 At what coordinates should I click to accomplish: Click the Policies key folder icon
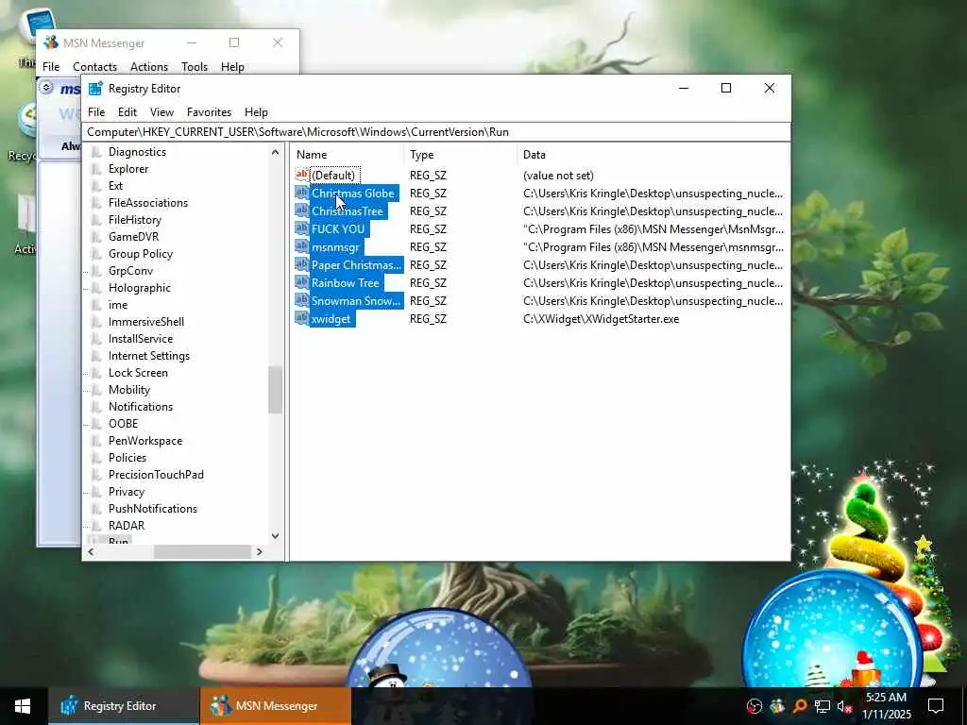click(97, 458)
